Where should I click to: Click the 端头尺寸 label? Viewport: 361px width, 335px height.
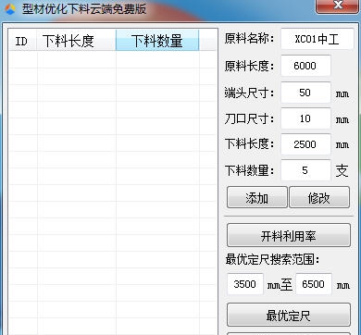(249, 93)
